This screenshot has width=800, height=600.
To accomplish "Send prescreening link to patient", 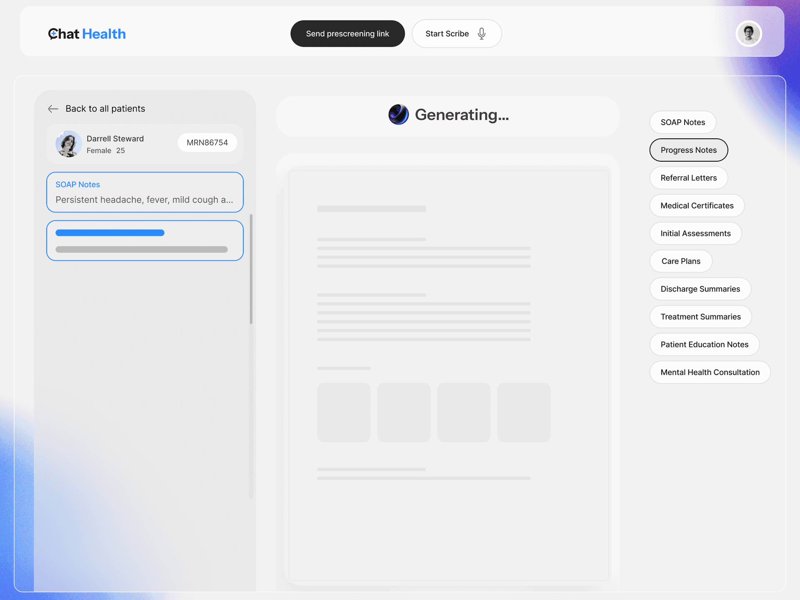I will pyautogui.click(x=347, y=34).
